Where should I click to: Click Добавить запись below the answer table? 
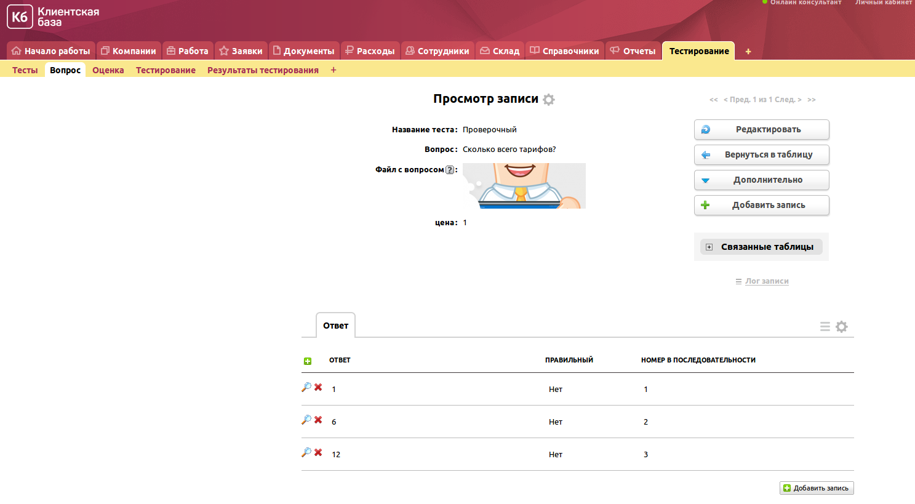tap(817, 488)
